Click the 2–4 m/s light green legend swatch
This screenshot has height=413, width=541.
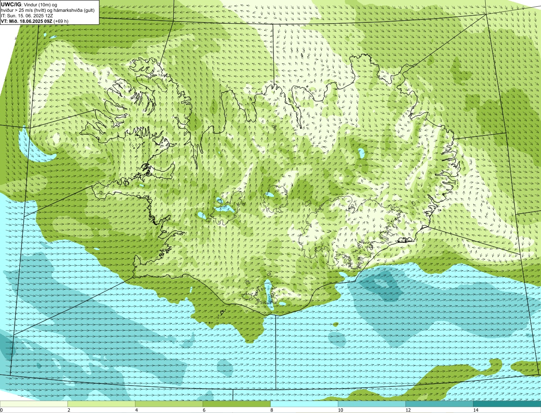[x=101, y=404]
